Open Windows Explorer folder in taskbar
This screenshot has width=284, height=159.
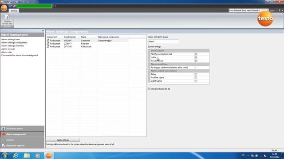coord(27,155)
